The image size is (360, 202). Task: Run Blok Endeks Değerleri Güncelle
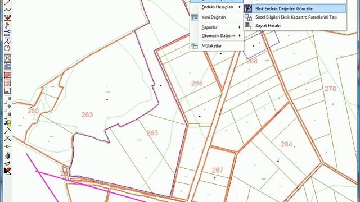[x=295, y=9]
